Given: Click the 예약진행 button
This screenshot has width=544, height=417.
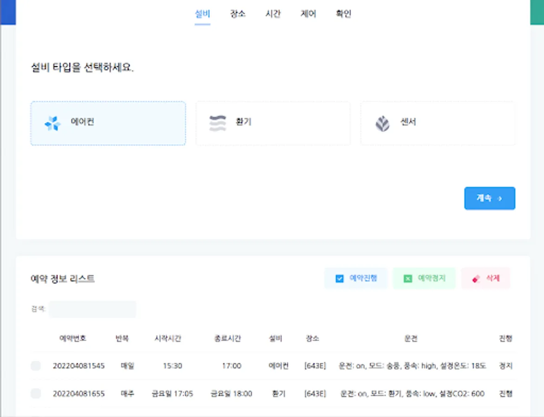Looking at the screenshot, I should pos(356,278).
